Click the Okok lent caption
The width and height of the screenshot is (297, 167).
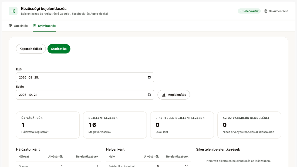pos(162,132)
